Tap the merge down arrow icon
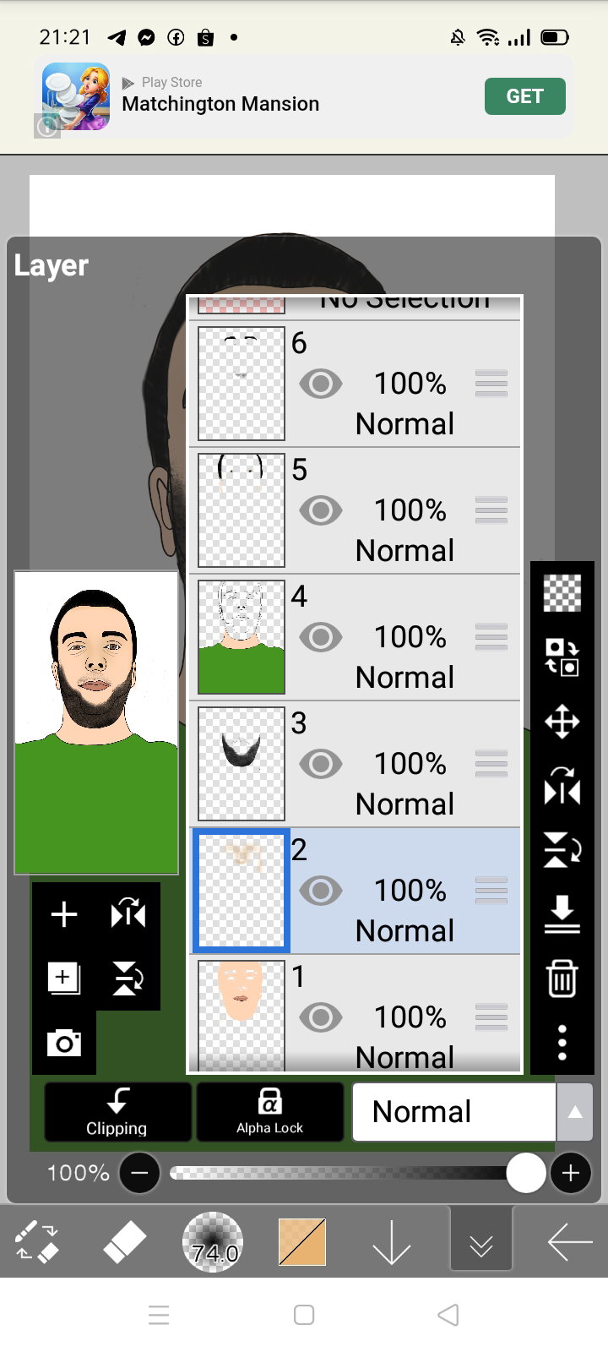This screenshot has width=608, height=1352. (x=562, y=914)
